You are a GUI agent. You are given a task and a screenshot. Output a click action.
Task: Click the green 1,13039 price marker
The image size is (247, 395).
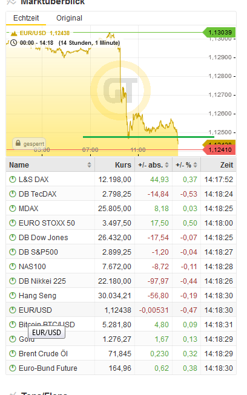(219, 32)
